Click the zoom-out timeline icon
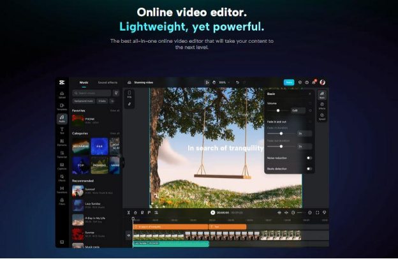The height and width of the screenshot is (259, 398). (293, 212)
